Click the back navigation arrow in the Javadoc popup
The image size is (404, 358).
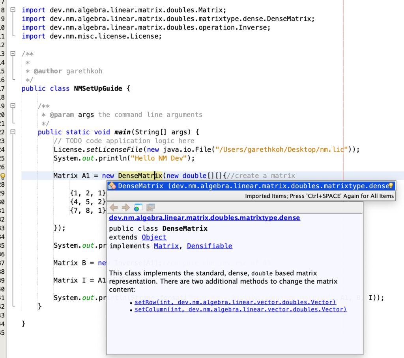point(114,207)
